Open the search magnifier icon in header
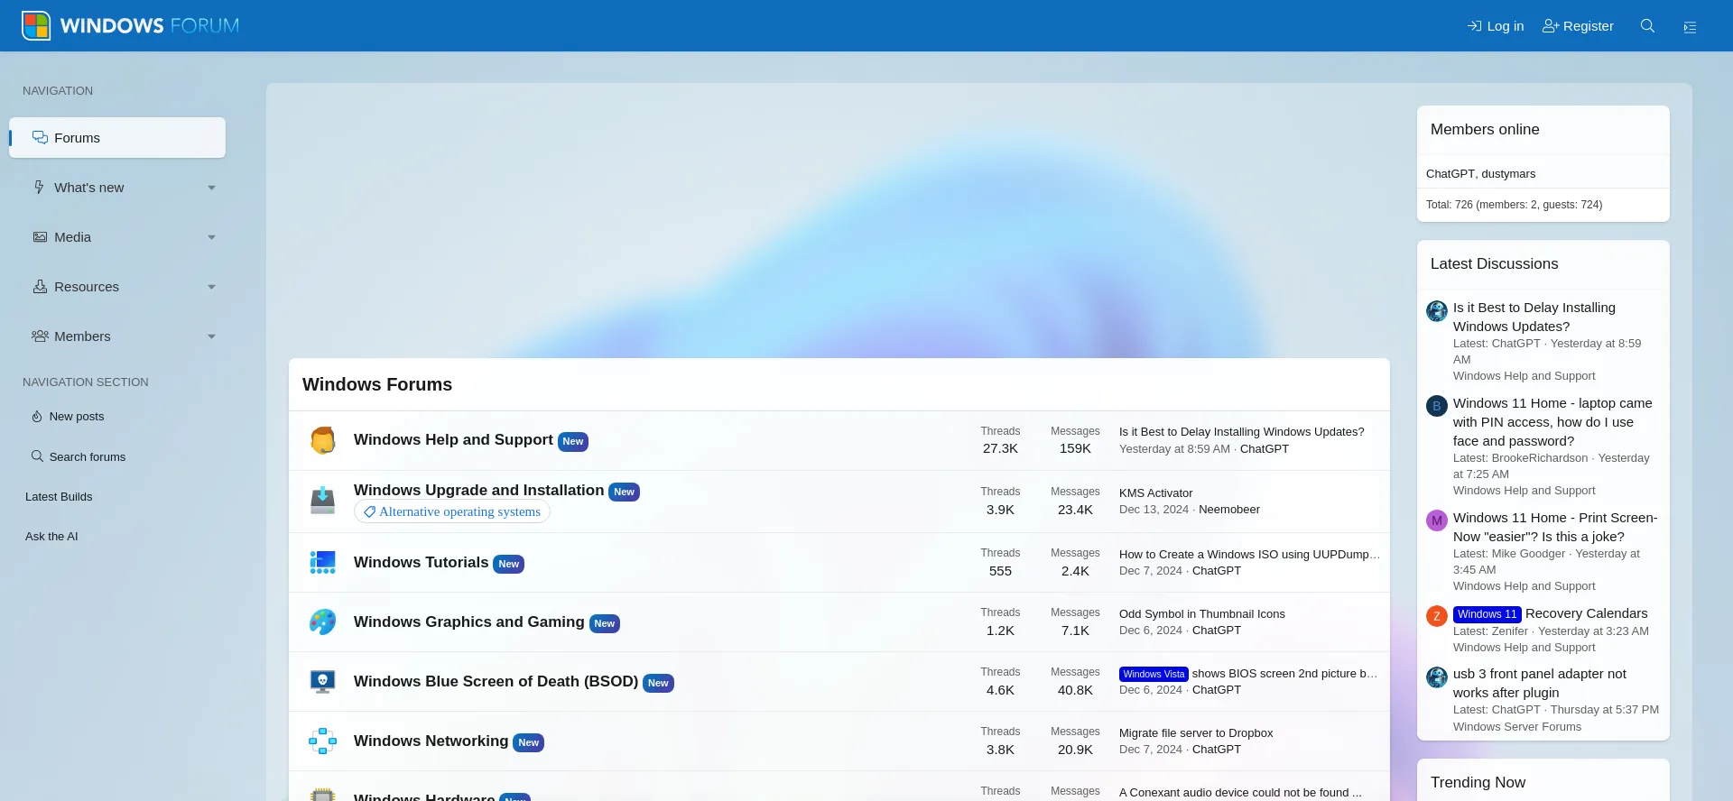The width and height of the screenshot is (1733, 801). pyautogui.click(x=1647, y=26)
